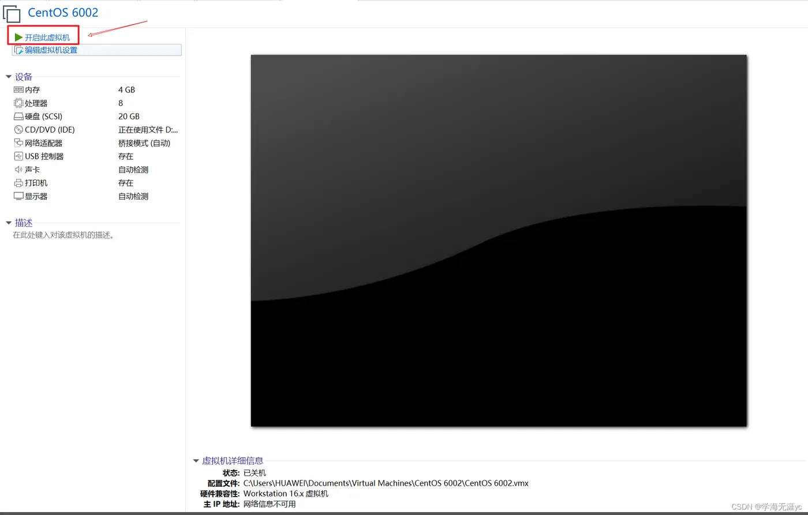This screenshot has width=808, height=515.
Task: Click the 设备 section heading
Action: [24, 77]
